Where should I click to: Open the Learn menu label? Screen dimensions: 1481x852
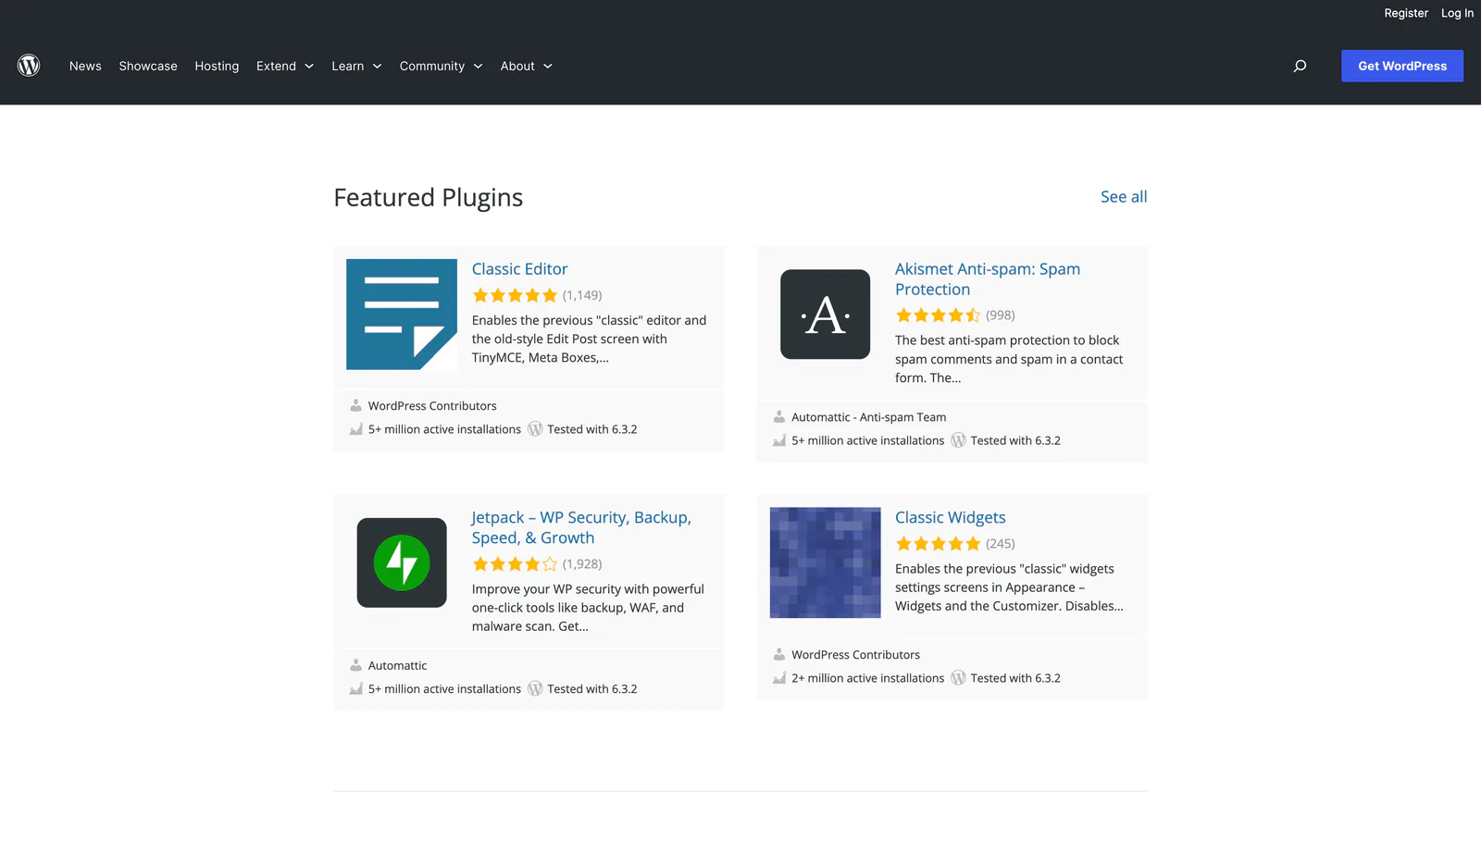(348, 66)
